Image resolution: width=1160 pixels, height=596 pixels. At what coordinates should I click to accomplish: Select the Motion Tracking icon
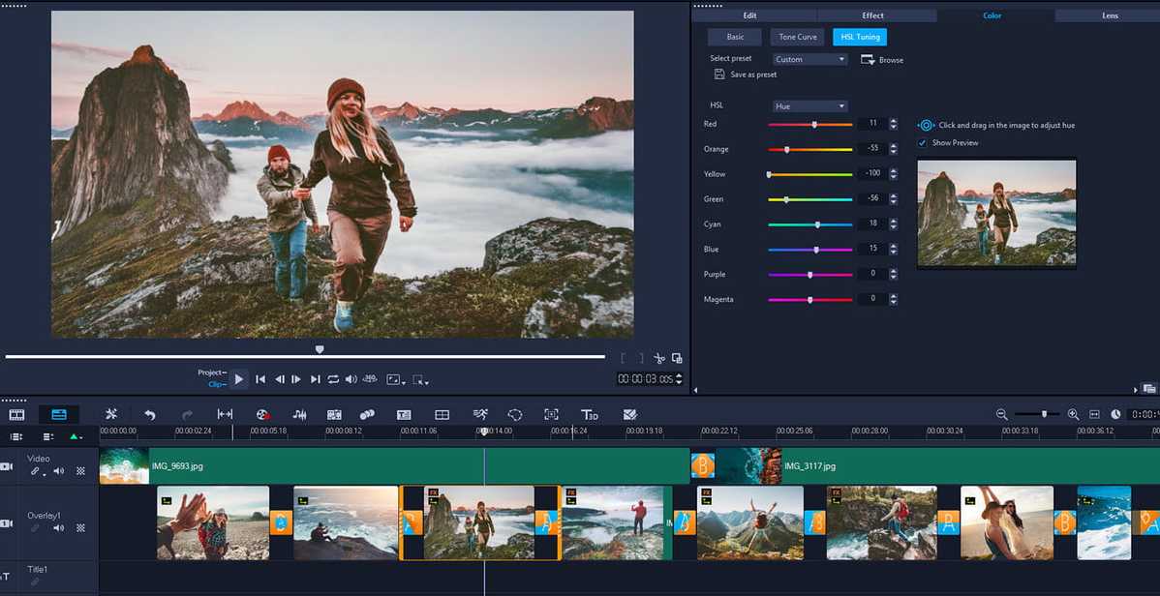(x=480, y=414)
